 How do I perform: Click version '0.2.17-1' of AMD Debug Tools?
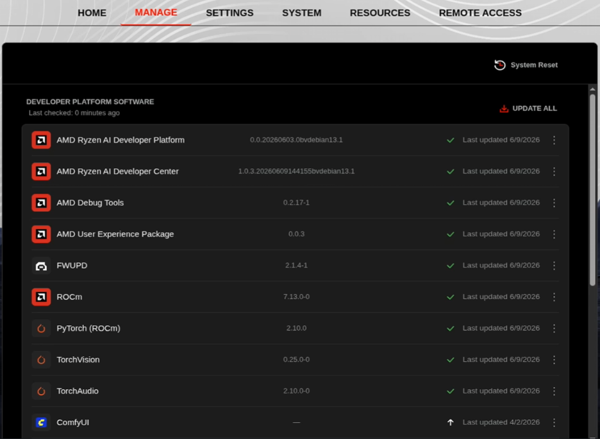tap(296, 203)
